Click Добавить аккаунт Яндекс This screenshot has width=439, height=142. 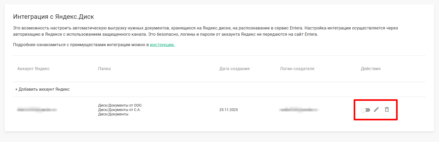[x=42, y=89]
